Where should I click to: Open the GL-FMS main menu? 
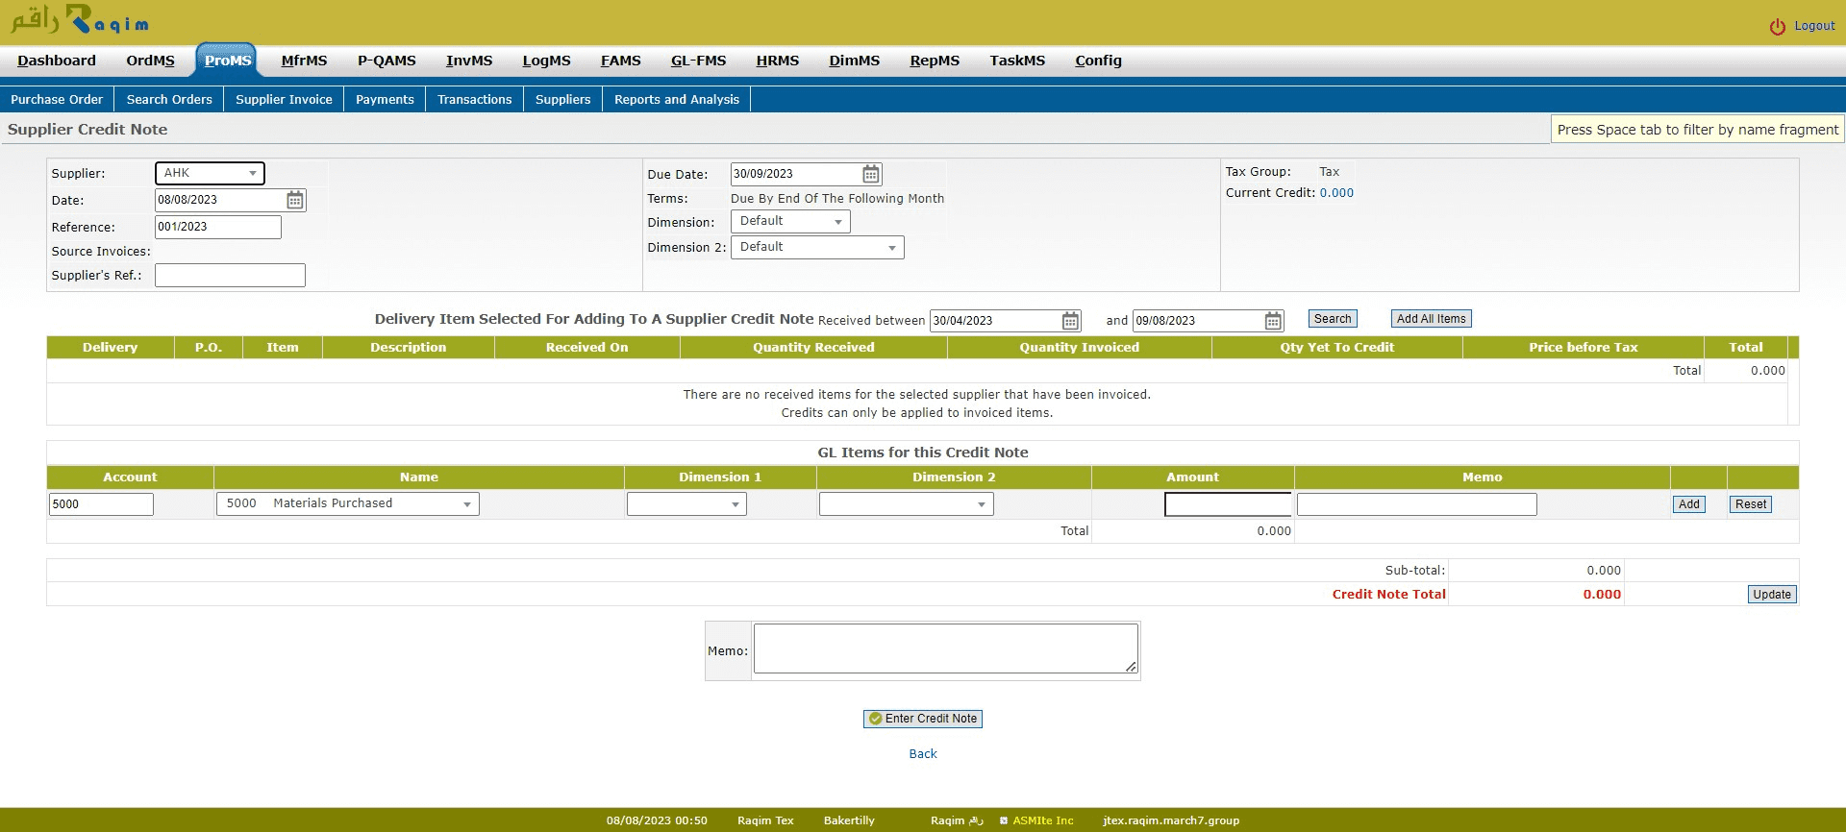point(698,61)
